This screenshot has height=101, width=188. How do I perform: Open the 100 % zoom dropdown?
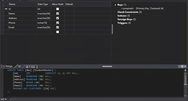coord(11,99)
